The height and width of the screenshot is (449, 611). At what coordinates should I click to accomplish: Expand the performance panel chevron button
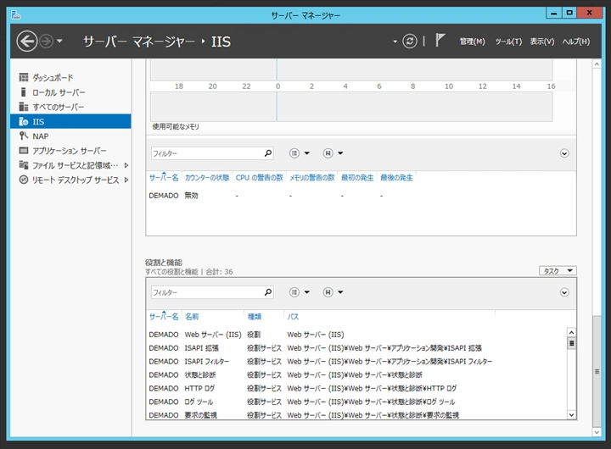[564, 153]
